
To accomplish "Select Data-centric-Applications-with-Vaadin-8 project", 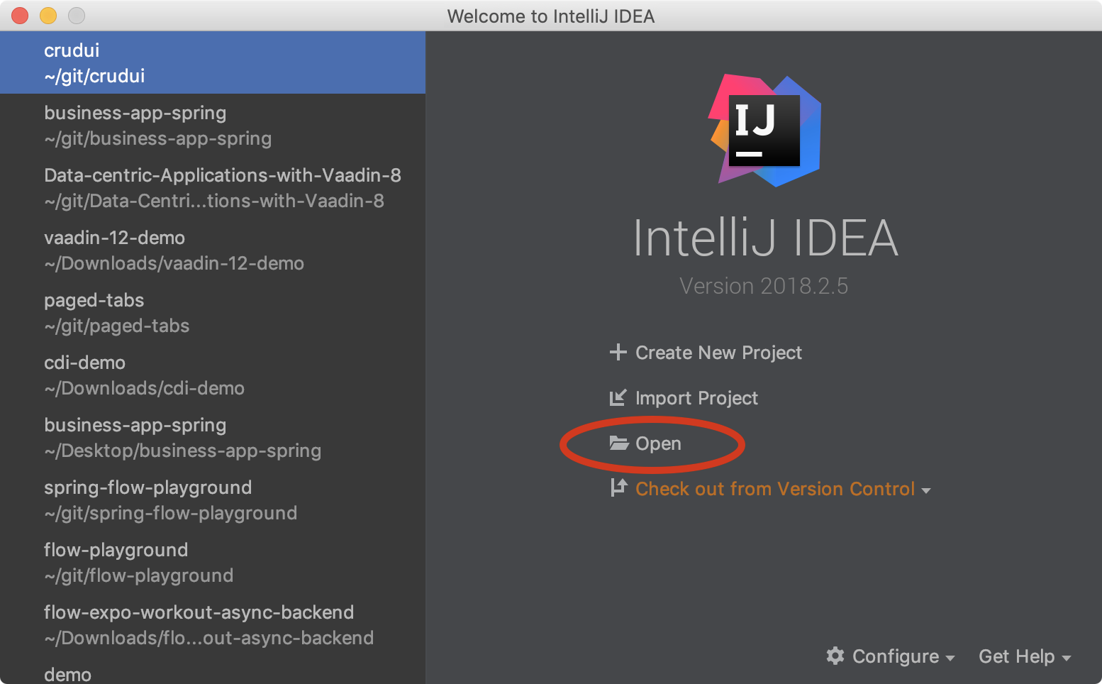I will [x=213, y=187].
